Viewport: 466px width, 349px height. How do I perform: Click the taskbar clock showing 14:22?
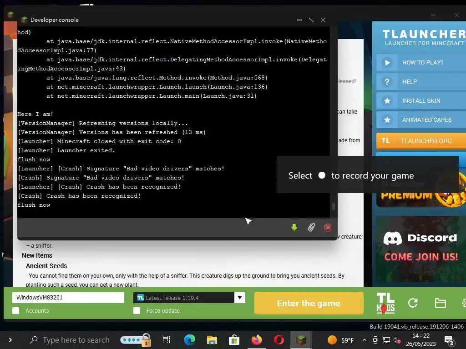tap(420, 340)
